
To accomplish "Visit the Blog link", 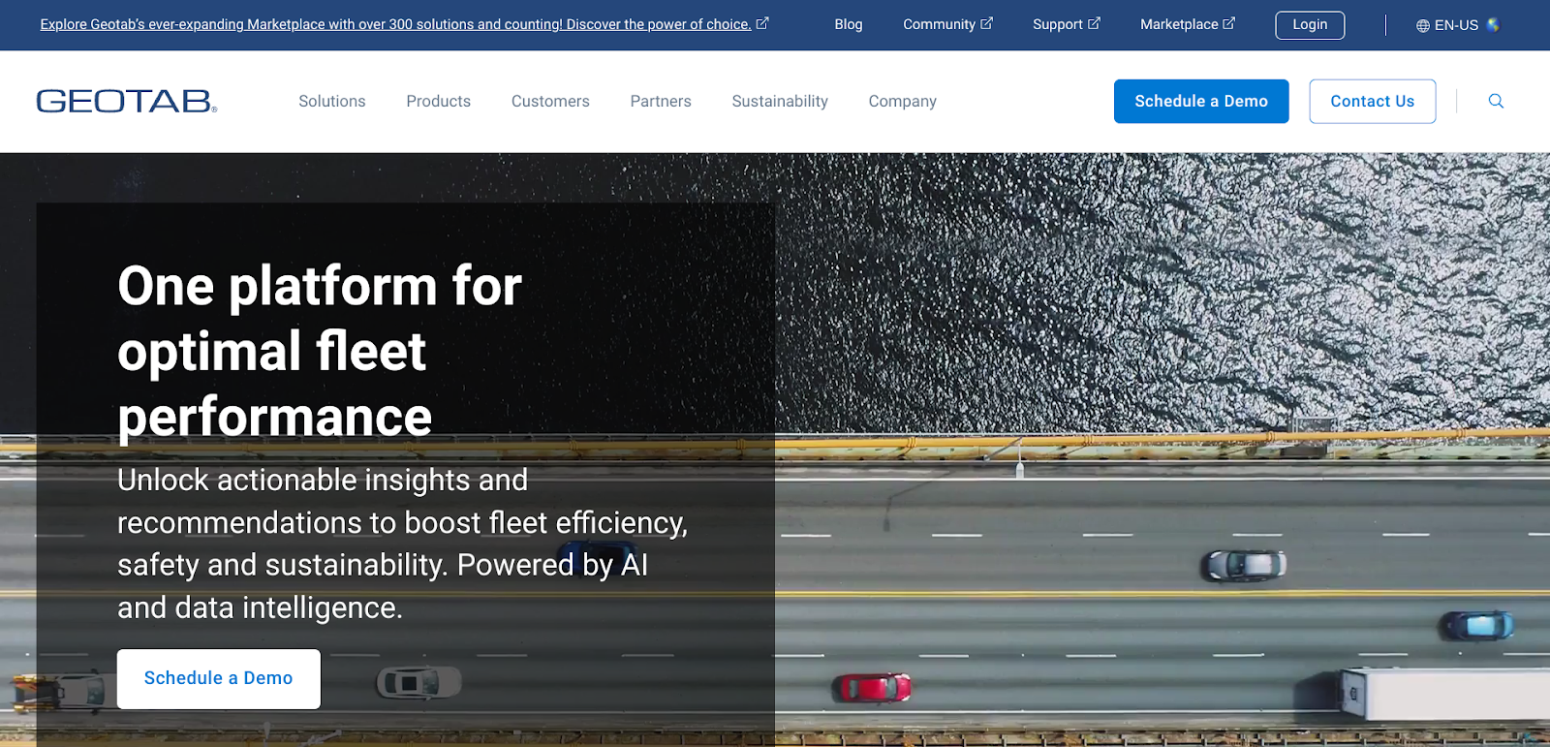I will [x=848, y=24].
